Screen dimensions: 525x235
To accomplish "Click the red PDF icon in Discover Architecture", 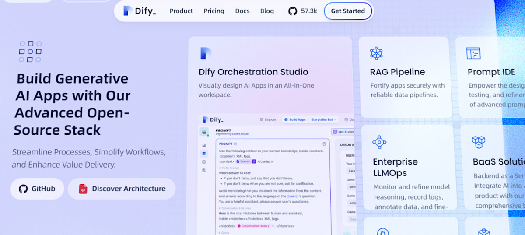I will [x=83, y=189].
